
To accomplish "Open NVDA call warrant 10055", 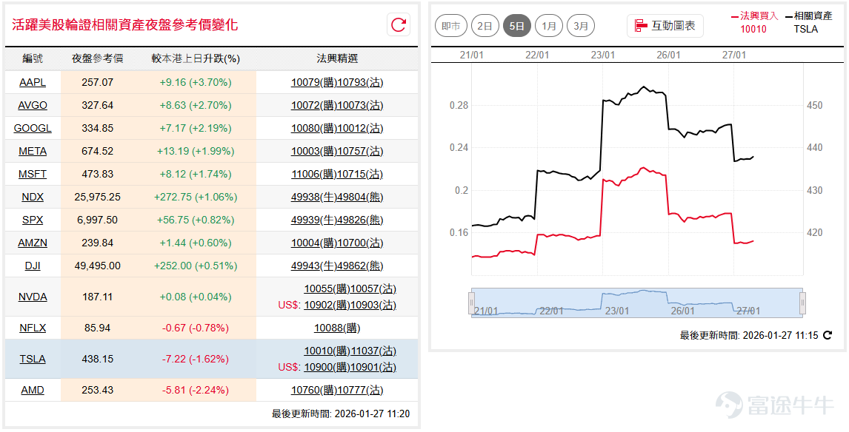I will click(327, 289).
